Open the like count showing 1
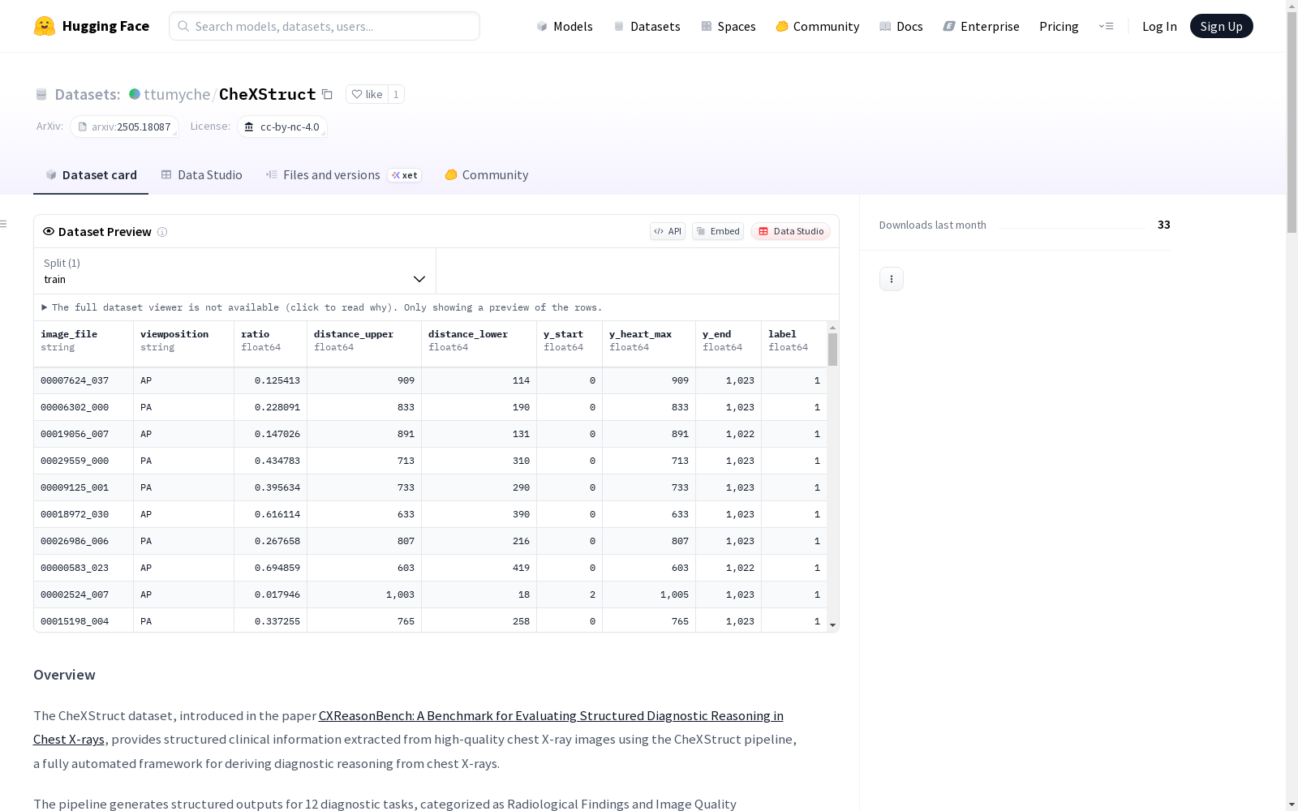This screenshot has height=811, width=1298. (396, 94)
